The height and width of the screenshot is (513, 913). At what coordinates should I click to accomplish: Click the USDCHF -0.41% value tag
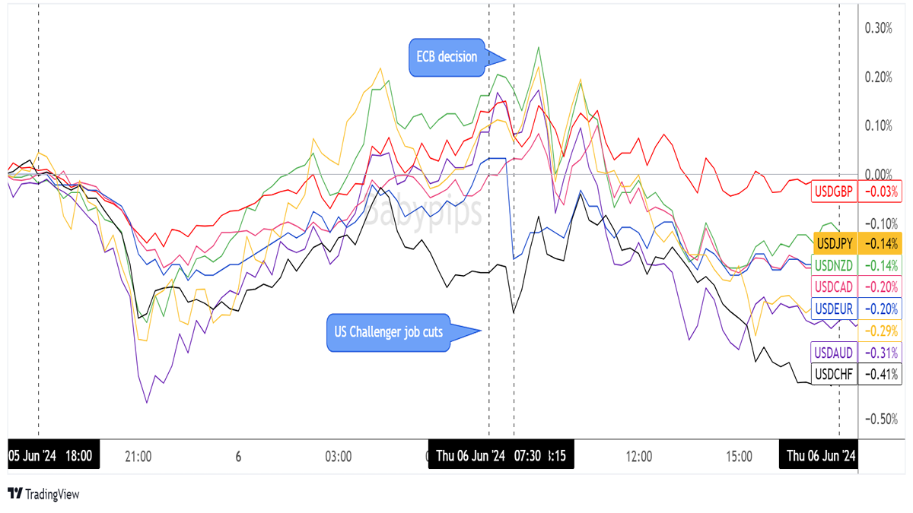(879, 374)
